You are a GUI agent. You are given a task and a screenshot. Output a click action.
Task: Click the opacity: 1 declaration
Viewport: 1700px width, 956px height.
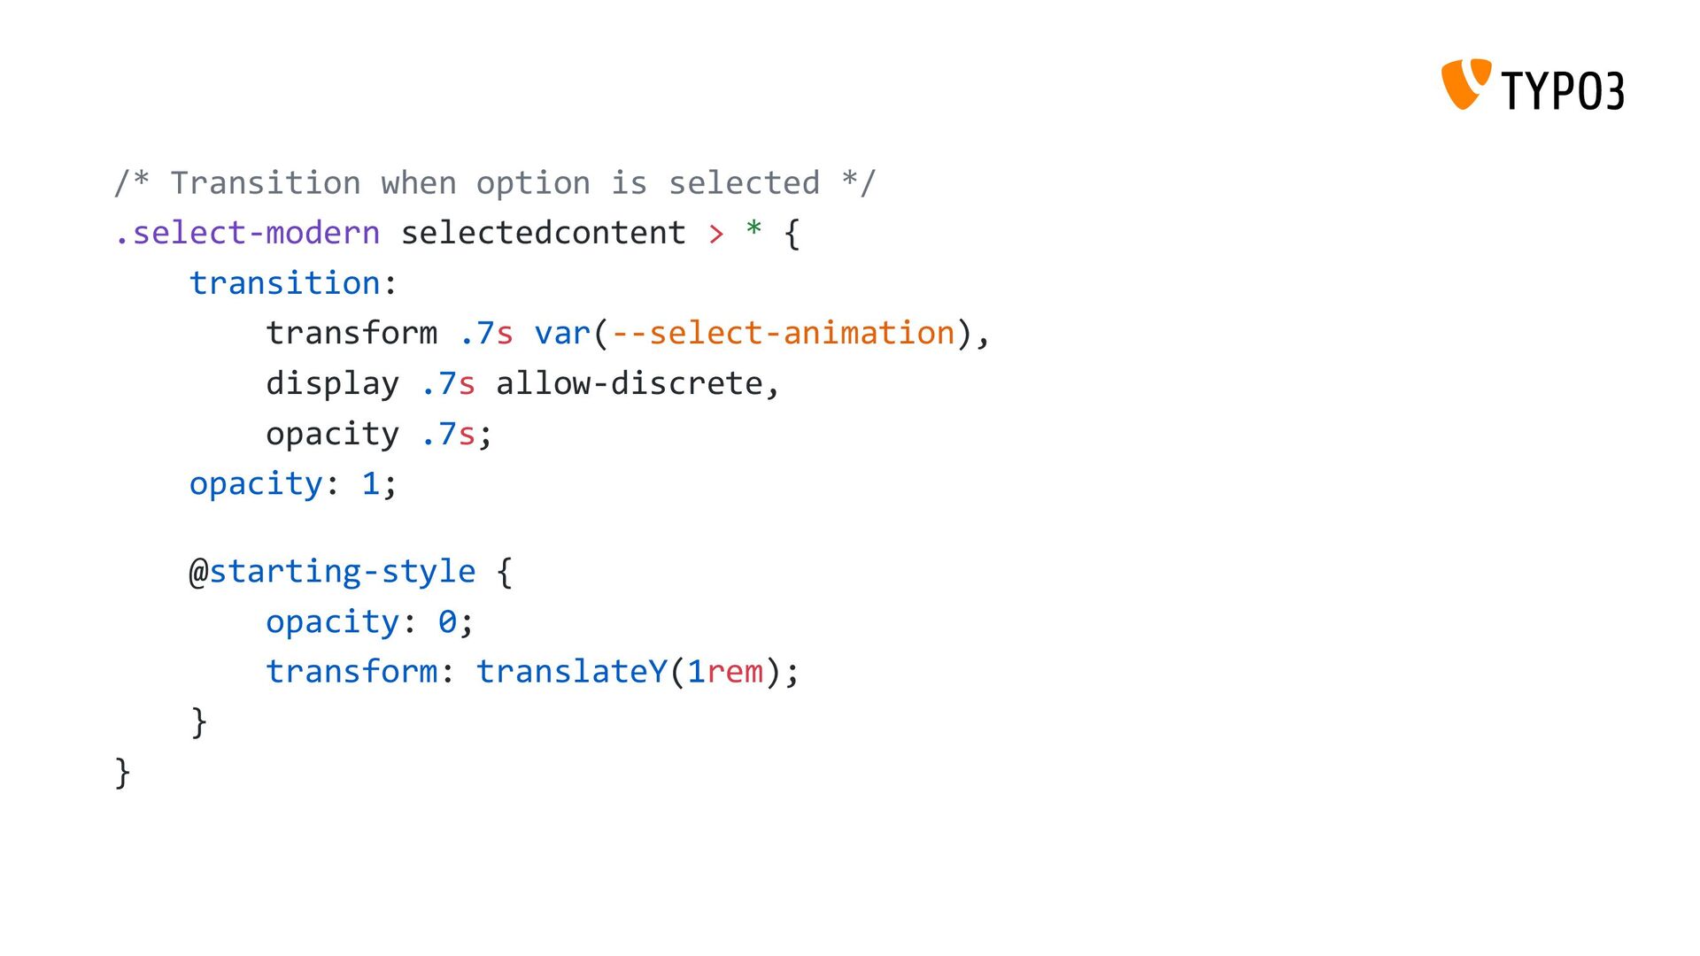tap(294, 484)
